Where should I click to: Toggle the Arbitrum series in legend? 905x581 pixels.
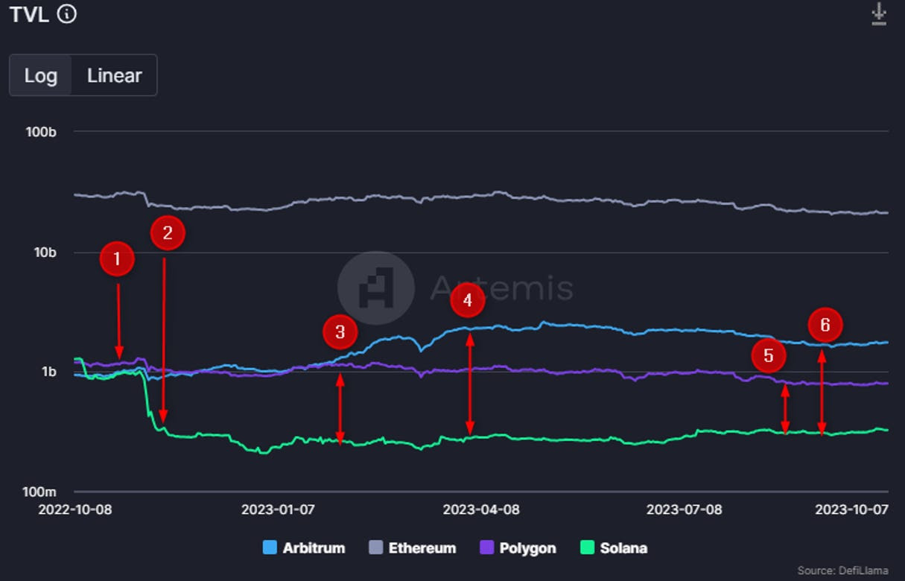tap(313, 548)
